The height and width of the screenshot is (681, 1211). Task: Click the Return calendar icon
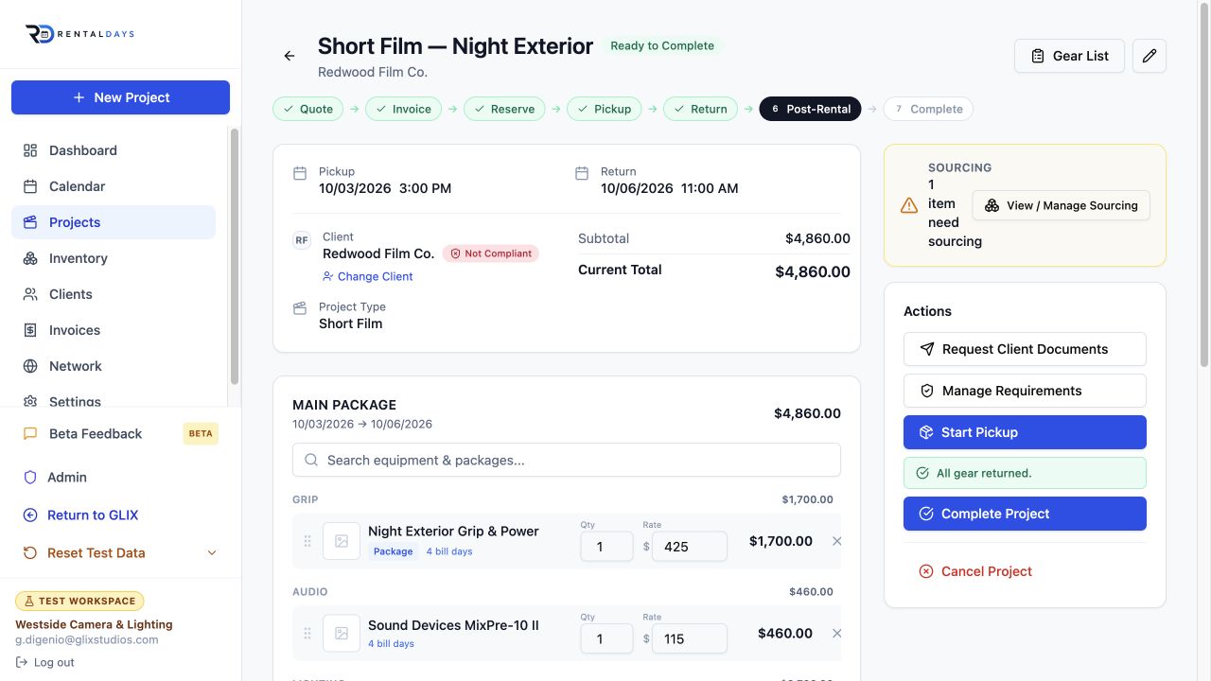[582, 173]
